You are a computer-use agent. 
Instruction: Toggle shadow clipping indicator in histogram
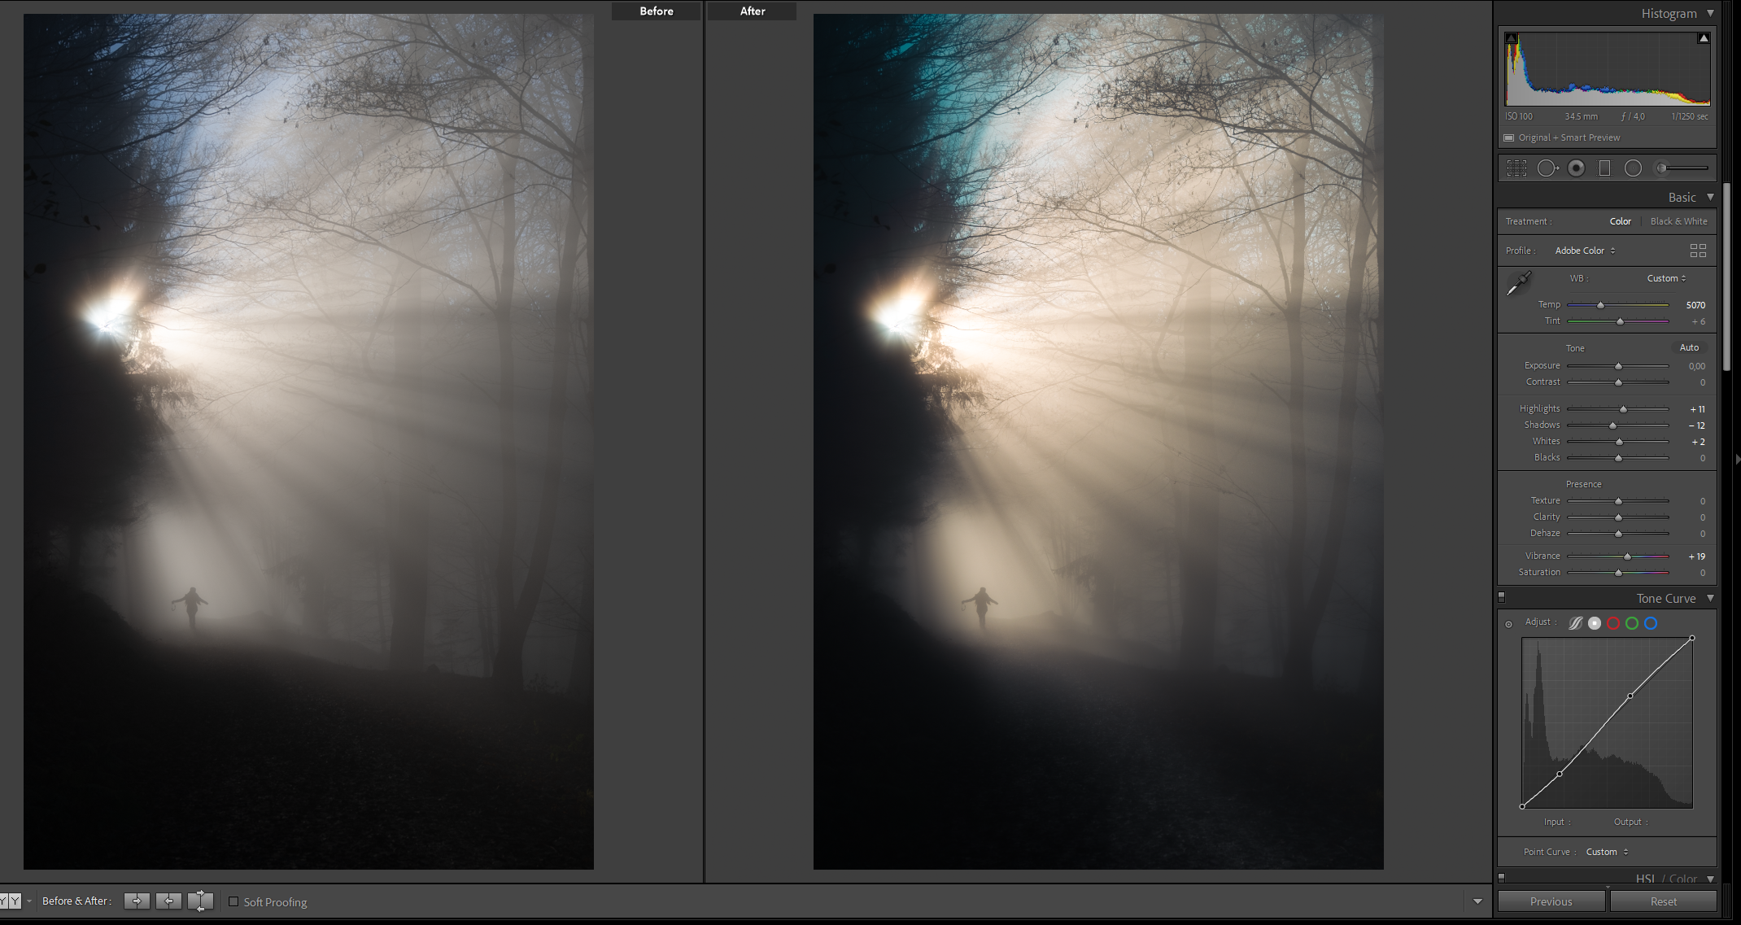(x=1512, y=38)
